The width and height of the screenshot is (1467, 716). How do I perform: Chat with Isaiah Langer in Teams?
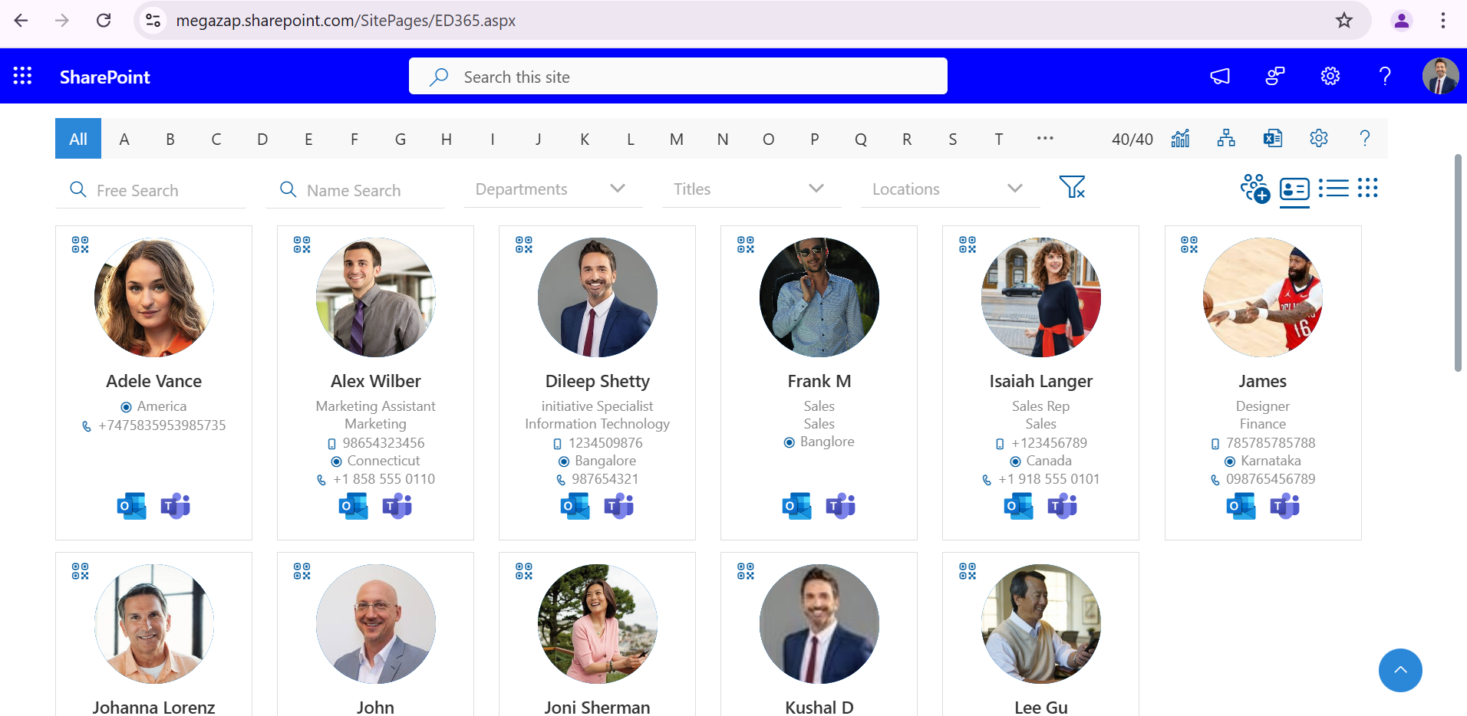coord(1063,506)
